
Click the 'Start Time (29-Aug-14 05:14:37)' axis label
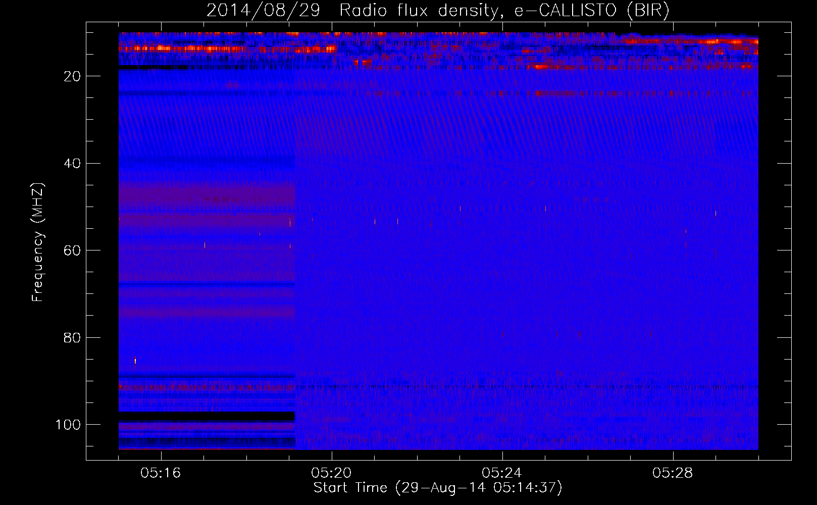(438, 488)
